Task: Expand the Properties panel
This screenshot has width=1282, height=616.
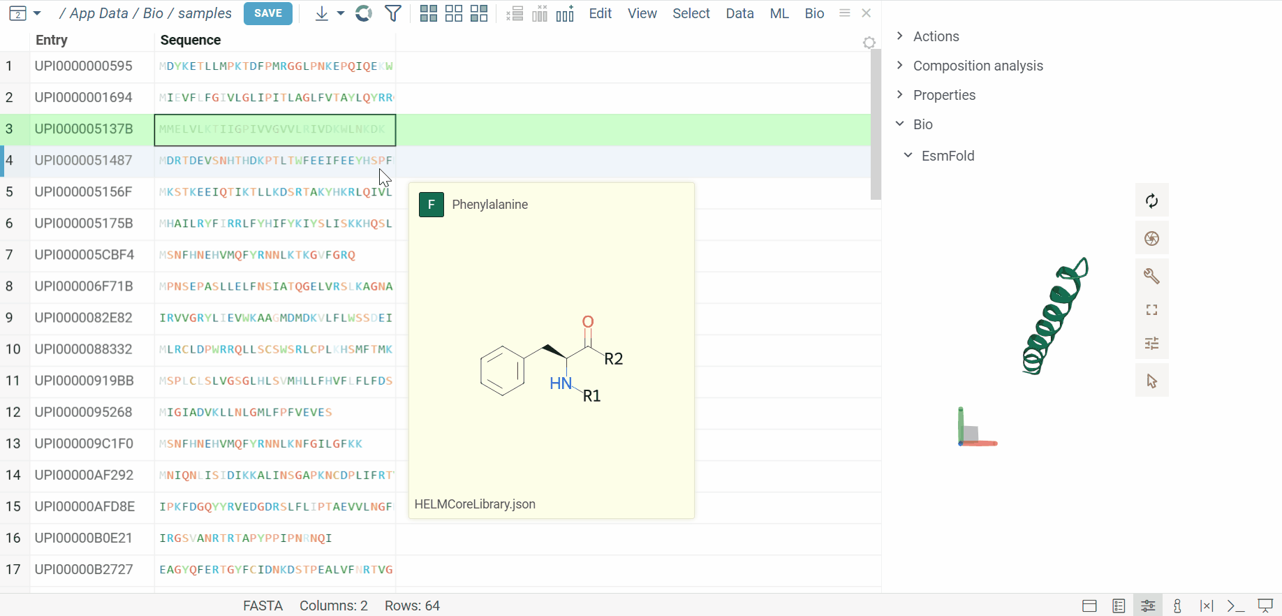Action: [x=944, y=95]
